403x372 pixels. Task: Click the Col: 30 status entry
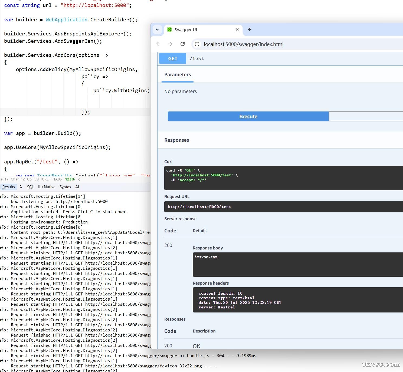click(33, 179)
